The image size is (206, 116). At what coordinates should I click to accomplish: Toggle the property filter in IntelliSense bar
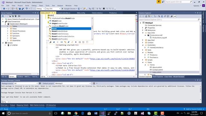click(x=51, y=42)
